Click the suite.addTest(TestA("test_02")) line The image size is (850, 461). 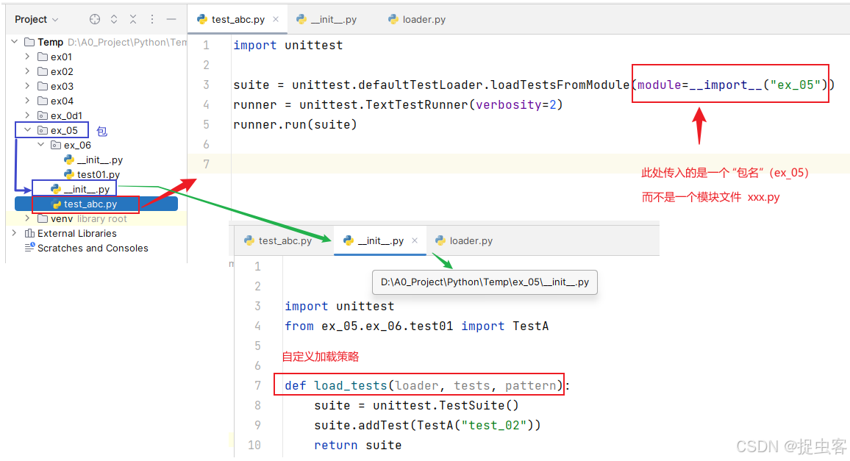pos(427,425)
